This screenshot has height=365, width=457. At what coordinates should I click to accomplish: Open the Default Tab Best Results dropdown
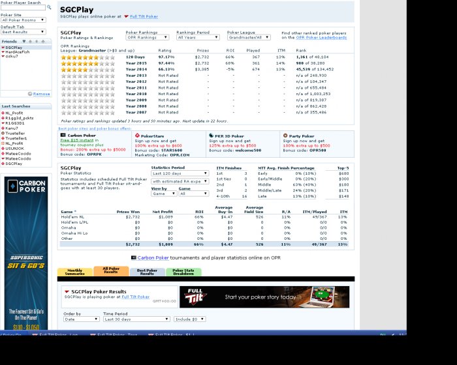click(24, 32)
